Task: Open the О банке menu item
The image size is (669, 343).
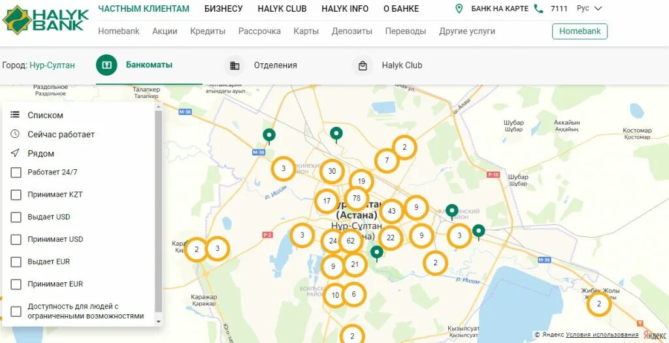Action: click(401, 8)
